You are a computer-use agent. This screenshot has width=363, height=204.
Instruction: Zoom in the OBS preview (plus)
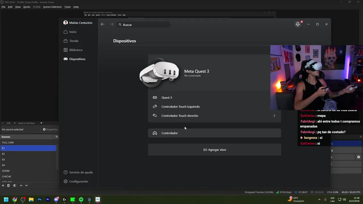pyautogui.click(x=15, y=123)
